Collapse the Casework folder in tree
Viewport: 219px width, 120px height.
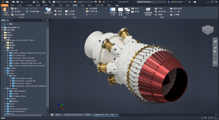tap(5, 50)
